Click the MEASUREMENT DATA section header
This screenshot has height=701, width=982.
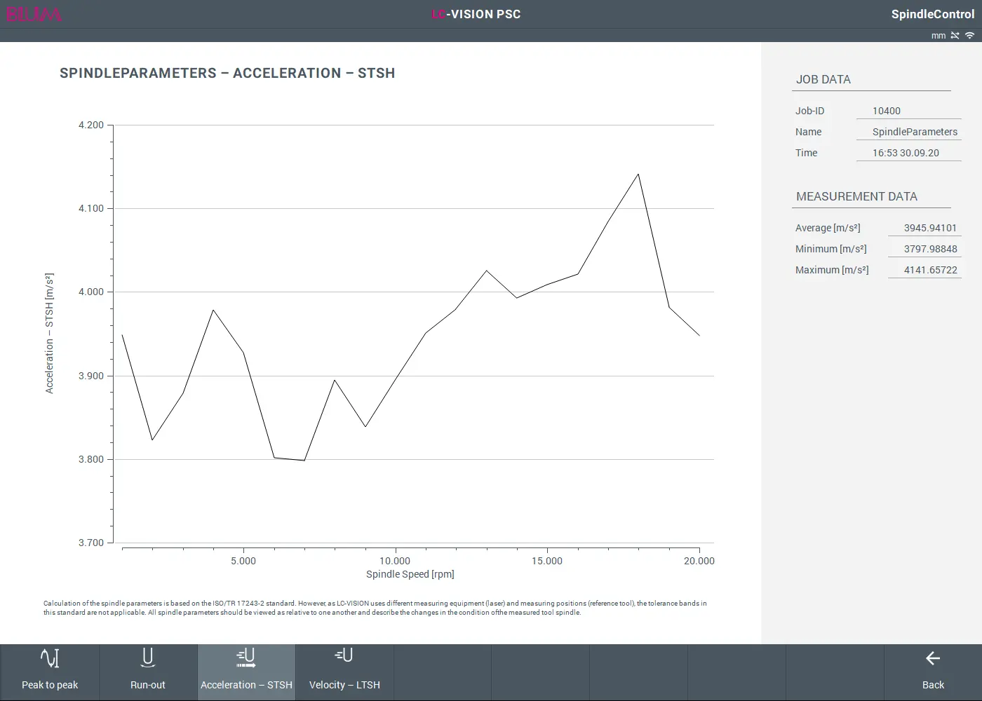(856, 197)
